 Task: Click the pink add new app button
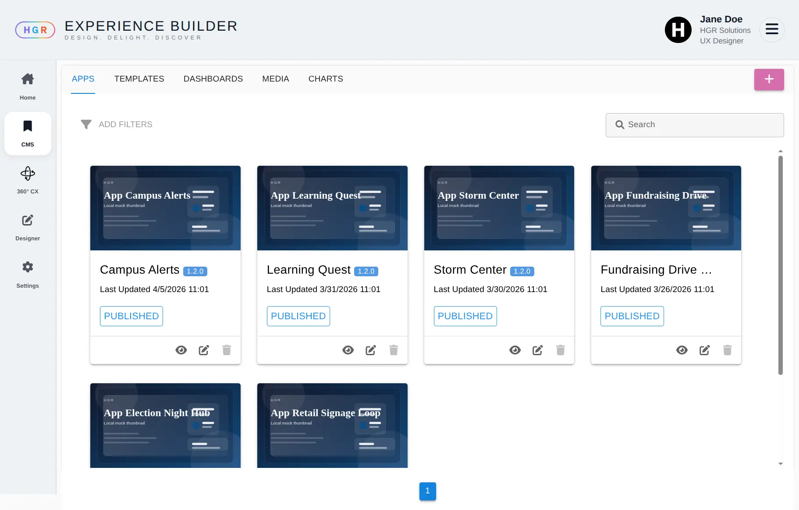click(769, 79)
